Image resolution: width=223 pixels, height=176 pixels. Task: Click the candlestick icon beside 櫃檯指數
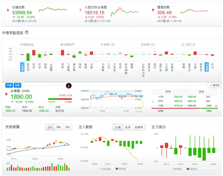tap(153, 10)
